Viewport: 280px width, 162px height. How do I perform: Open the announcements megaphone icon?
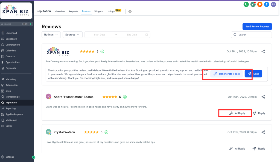(253, 4)
